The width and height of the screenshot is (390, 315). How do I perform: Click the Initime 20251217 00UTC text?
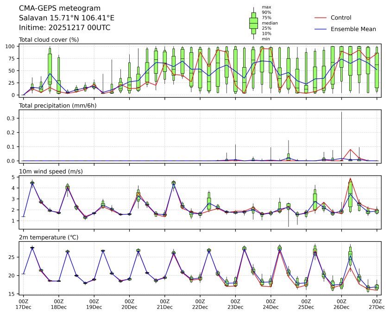click(x=64, y=28)
